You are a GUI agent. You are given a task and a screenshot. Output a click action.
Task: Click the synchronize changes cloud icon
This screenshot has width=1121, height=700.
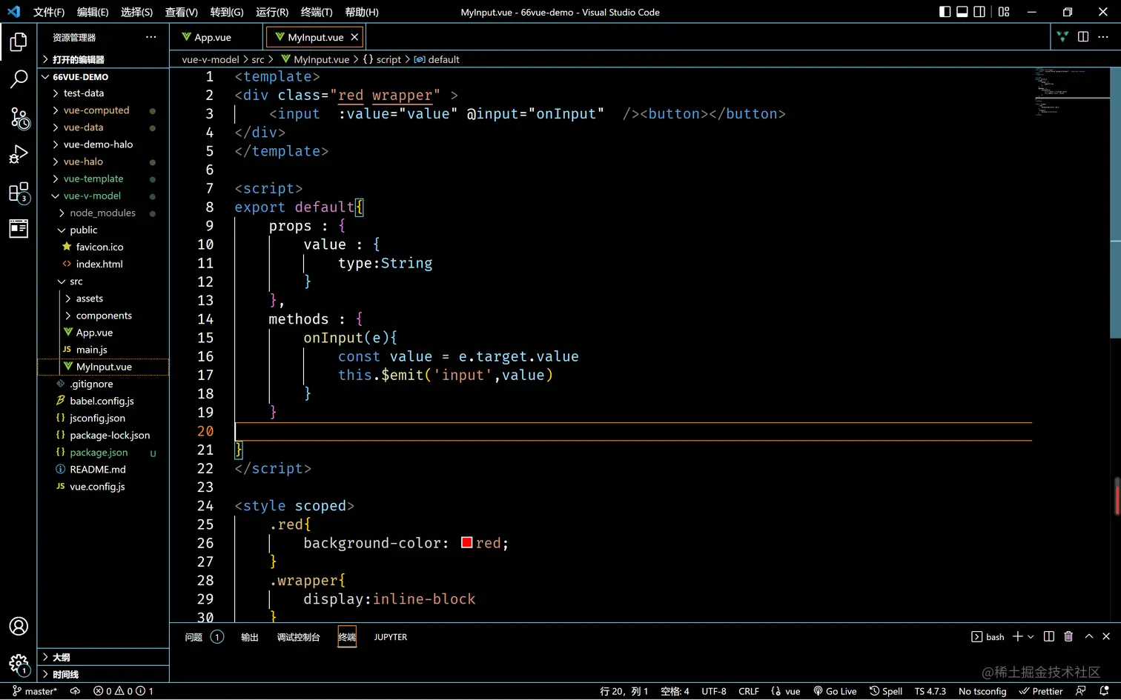click(75, 691)
